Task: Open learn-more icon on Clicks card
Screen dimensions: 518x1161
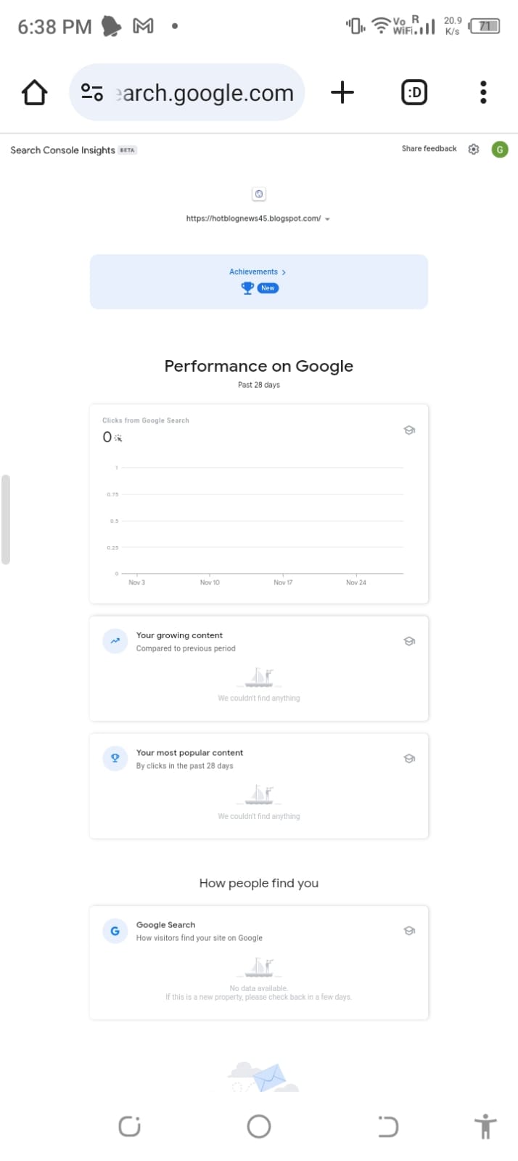Action: point(409,430)
